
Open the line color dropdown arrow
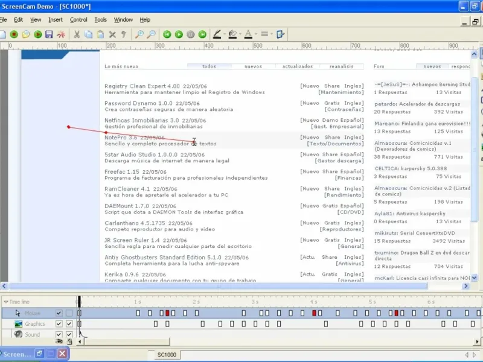tap(225, 34)
